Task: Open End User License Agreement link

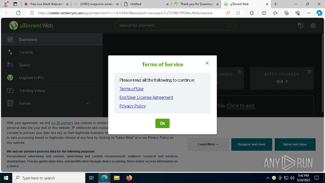Action: point(146,97)
